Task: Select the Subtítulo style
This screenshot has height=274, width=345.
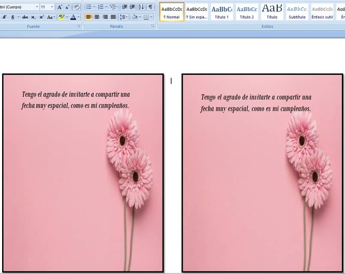Action: [297, 12]
